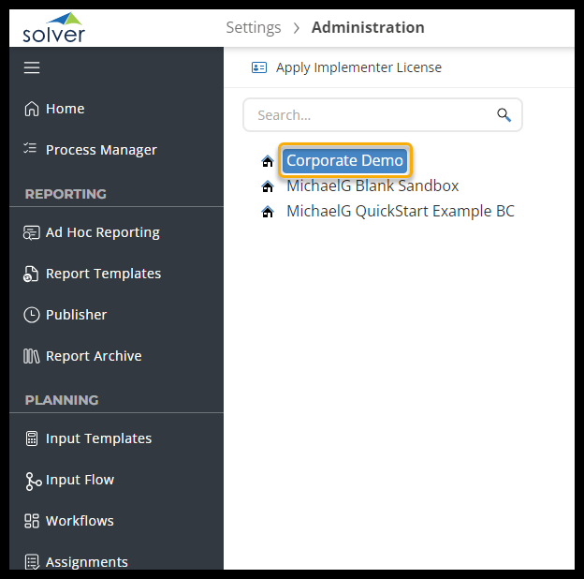Open Report Templates
The width and height of the screenshot is (584, 579).
tap(103, 274)
